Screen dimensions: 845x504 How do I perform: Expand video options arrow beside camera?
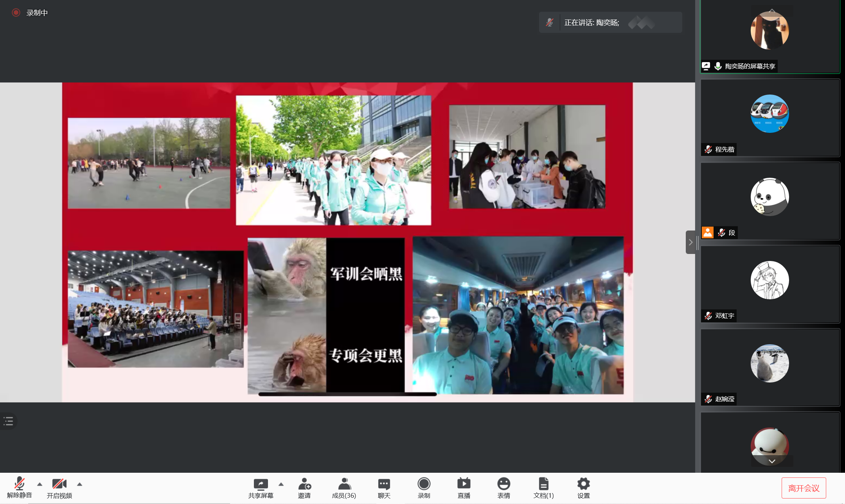point(79,484)
